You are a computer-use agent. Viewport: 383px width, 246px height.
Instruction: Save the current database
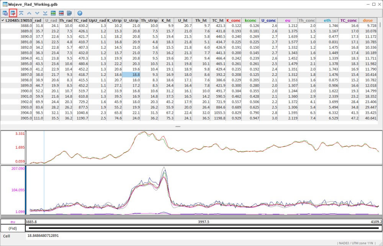(5, 13)
